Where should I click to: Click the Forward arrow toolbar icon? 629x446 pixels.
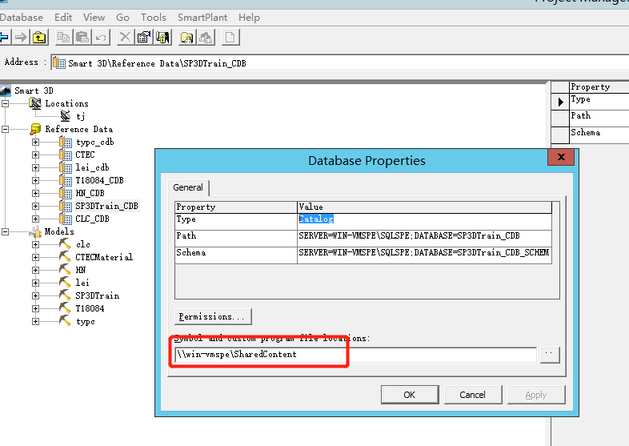[x=21, y=38]
